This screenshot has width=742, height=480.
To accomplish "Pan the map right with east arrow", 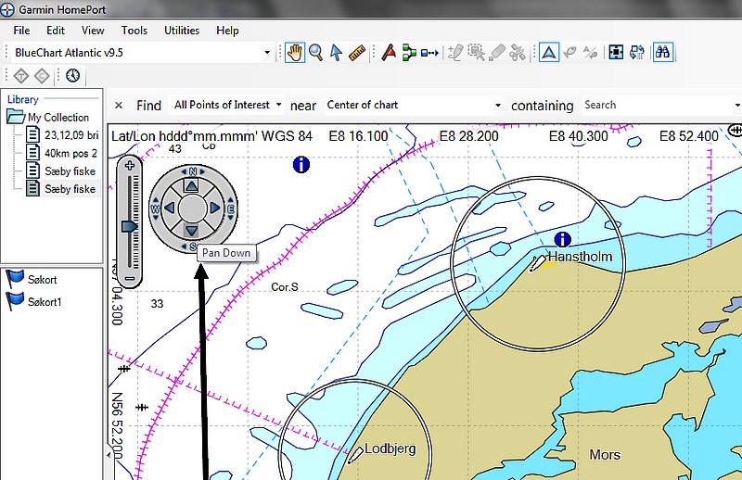I will pyautogui.click(x=214, y=208).
